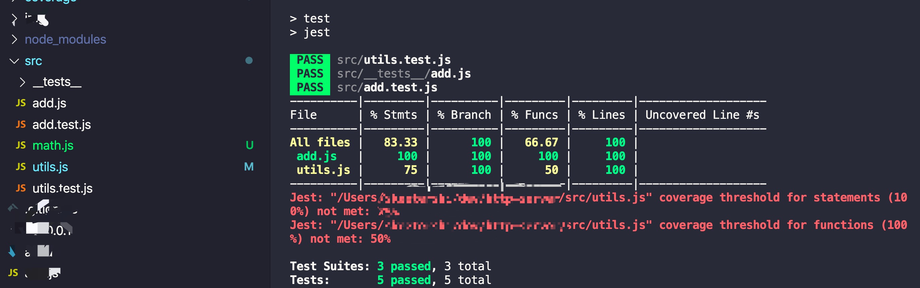The image size is (920, 288).
Task: Click the 66.67 functions value
Action: tap(541, 143)
